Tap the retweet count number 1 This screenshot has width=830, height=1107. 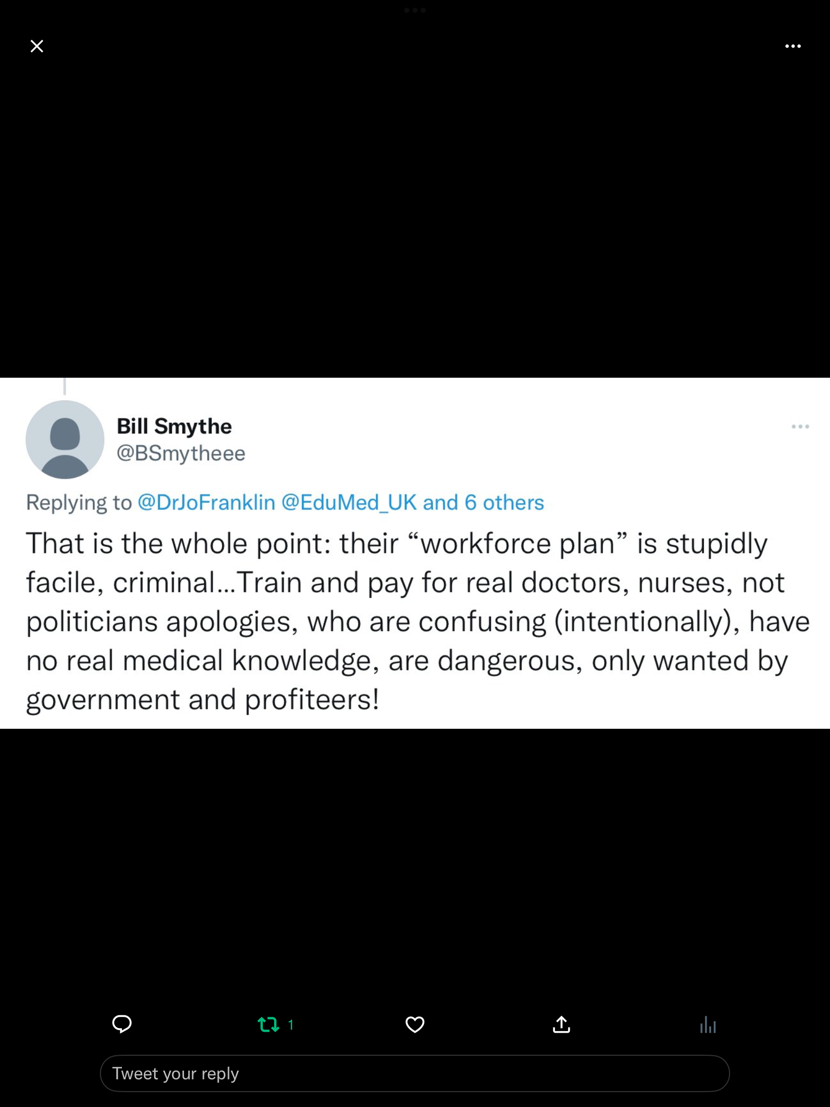coord(291,1024)
